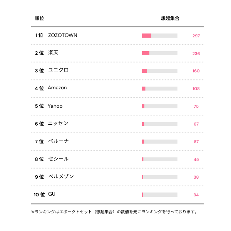This screenshot has width=231, height=231.
Task: Click the 順位 column header
Action: coord(39,18)
